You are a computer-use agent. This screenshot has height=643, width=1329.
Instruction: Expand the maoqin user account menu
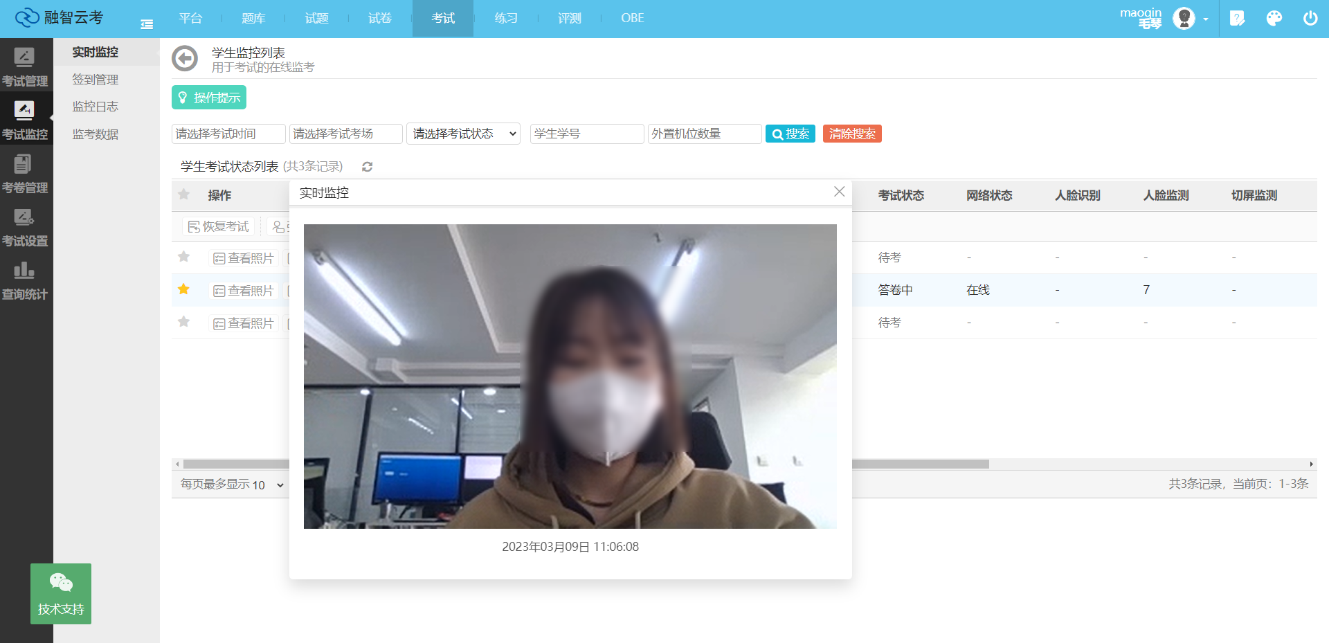(x=1189, y=19)
